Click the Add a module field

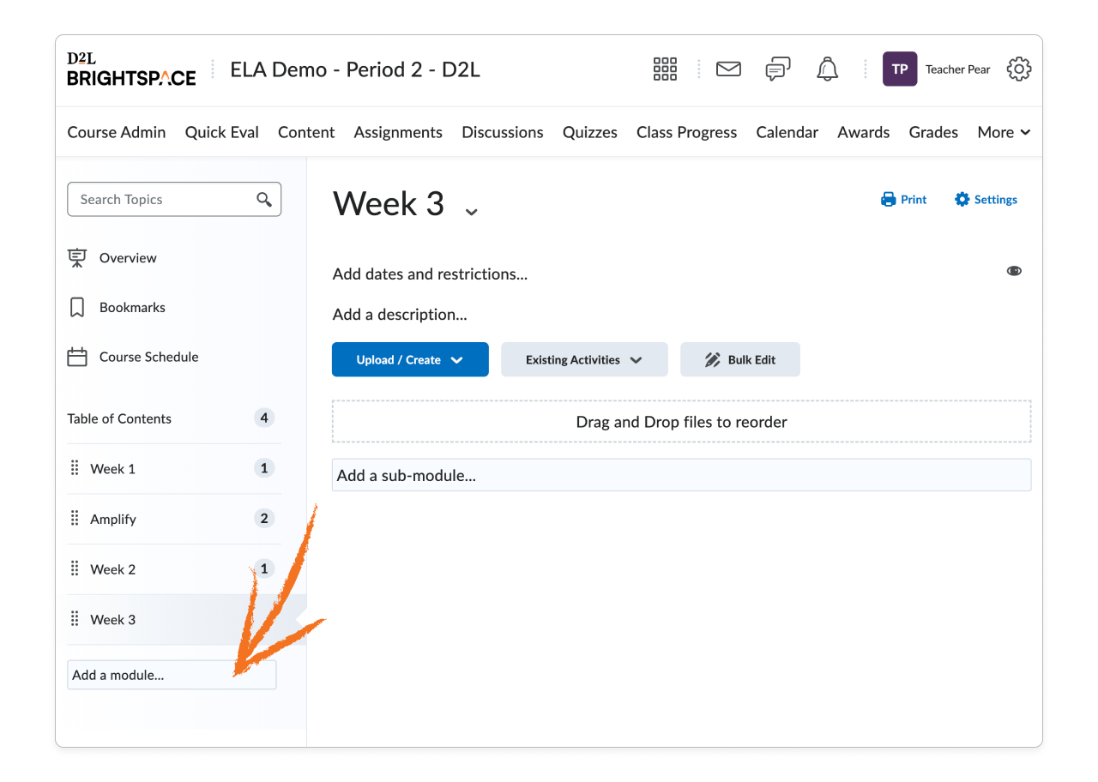click(x=172, y=675)
